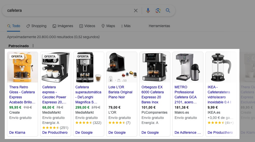
Task: Open Orbegozo EX 6000 product image
Action: (155, 67)
